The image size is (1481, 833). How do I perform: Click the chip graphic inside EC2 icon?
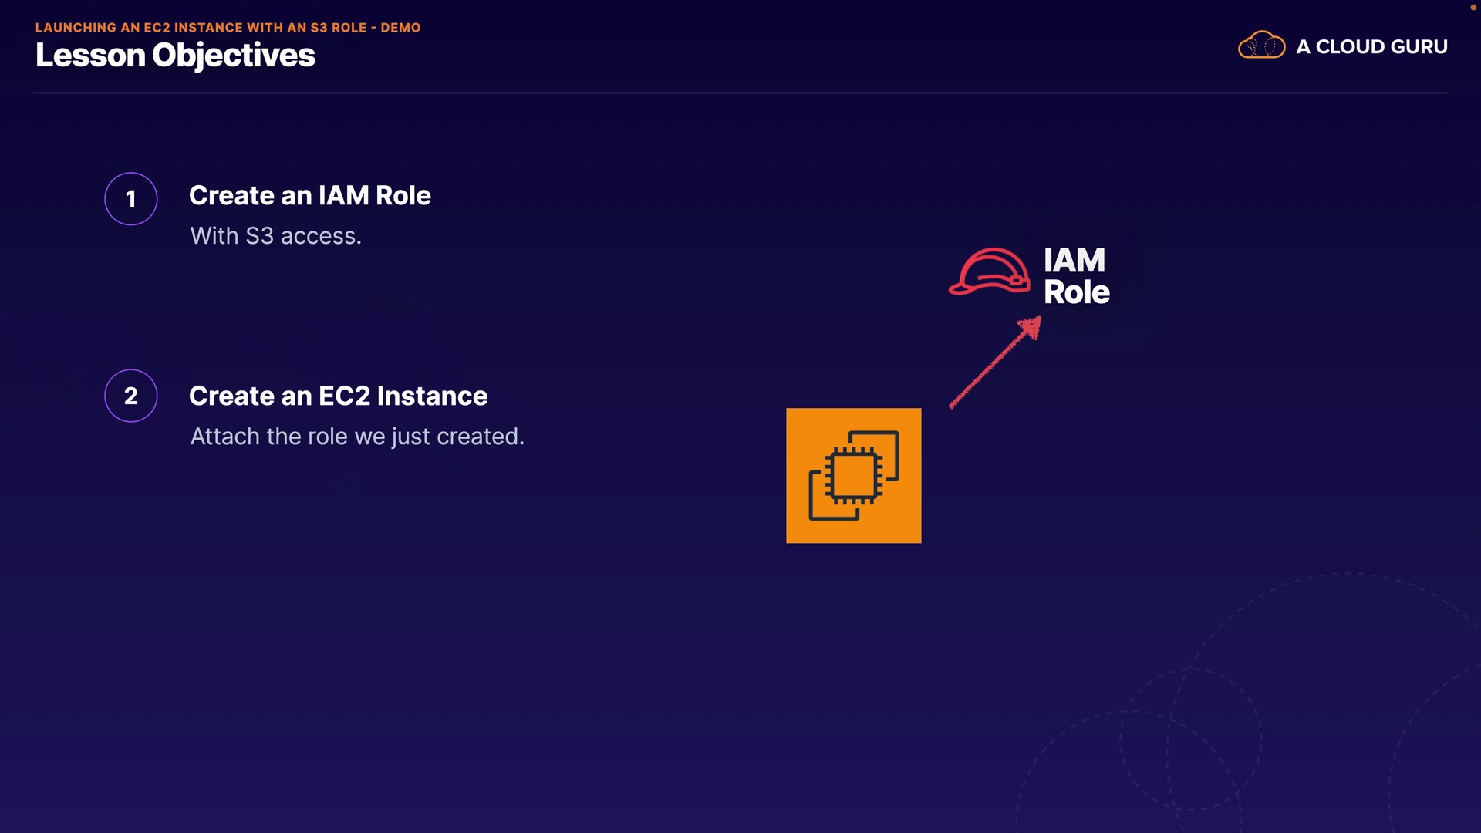coord(853,475)
